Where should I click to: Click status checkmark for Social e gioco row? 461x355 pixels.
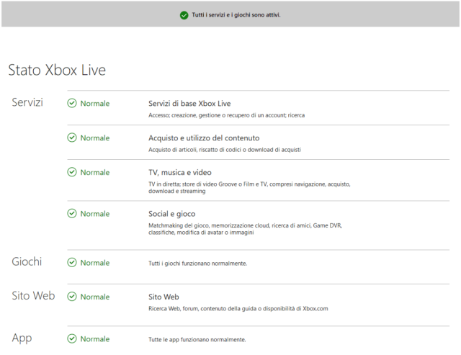(x=71, y=214)
